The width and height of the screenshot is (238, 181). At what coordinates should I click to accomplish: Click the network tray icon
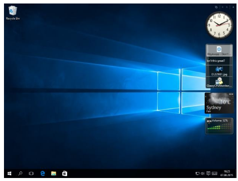tap(197, 174)
